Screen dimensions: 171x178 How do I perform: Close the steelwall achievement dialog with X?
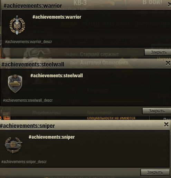coord(168,63)
